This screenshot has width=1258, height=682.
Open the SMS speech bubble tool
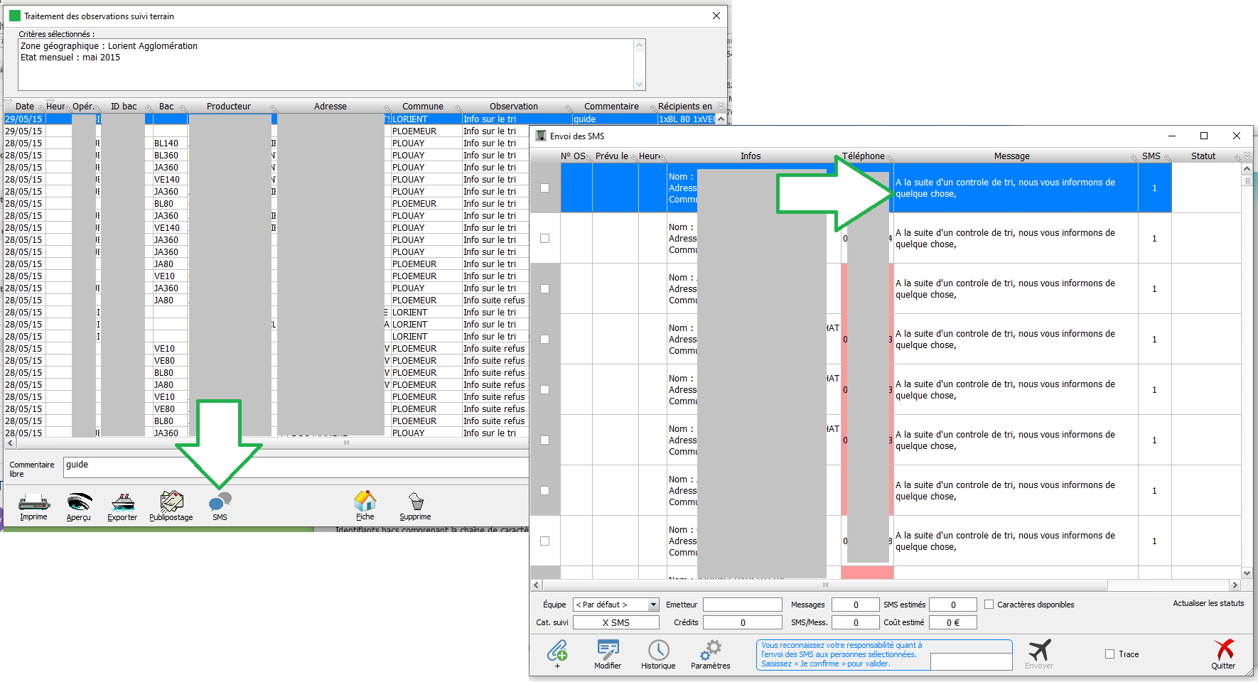220,504
